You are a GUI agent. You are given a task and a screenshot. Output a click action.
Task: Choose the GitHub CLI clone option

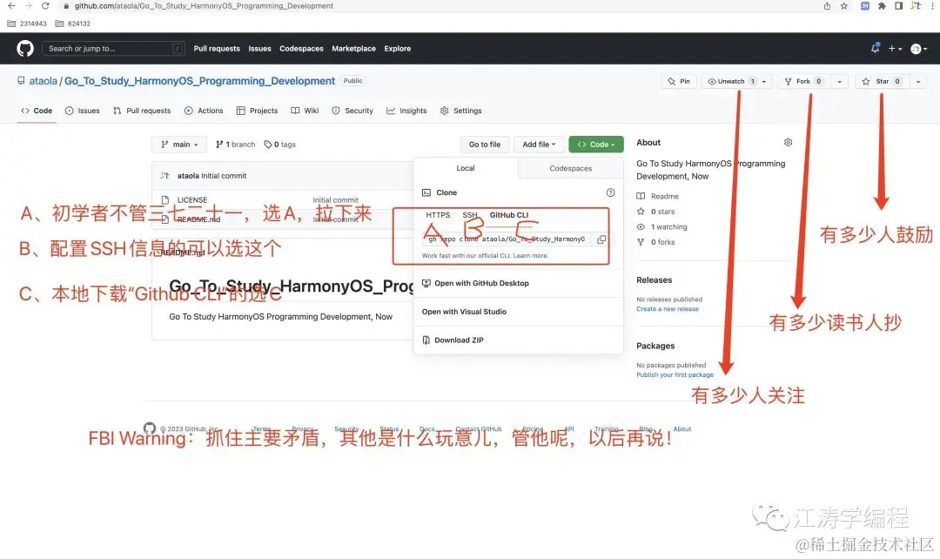pyautogui.click(x=509, y=215)
